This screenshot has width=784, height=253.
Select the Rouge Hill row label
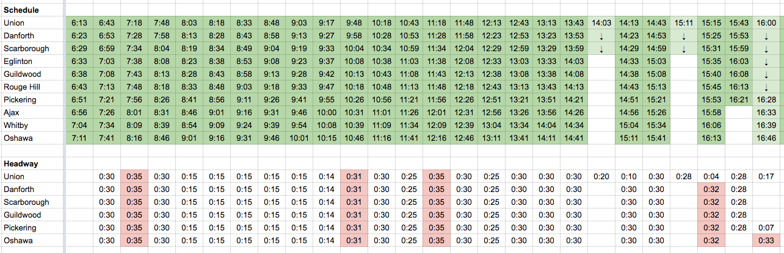coord(23,87)
